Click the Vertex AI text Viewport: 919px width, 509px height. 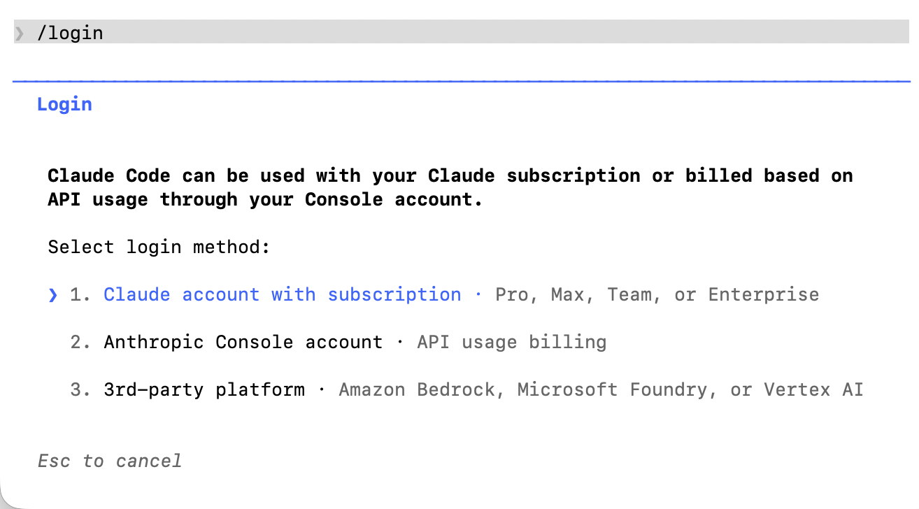(813, 389)
